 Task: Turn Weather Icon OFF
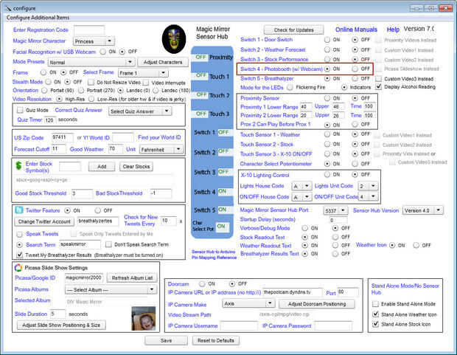pos(416,245)
